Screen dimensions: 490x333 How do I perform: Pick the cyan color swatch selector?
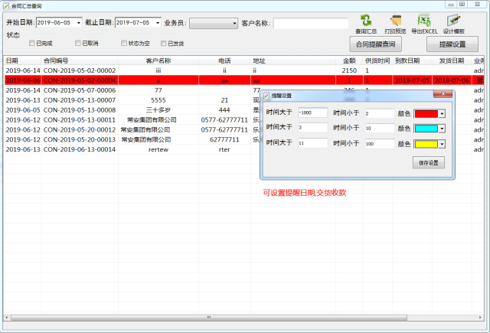(x=442, y=128)
